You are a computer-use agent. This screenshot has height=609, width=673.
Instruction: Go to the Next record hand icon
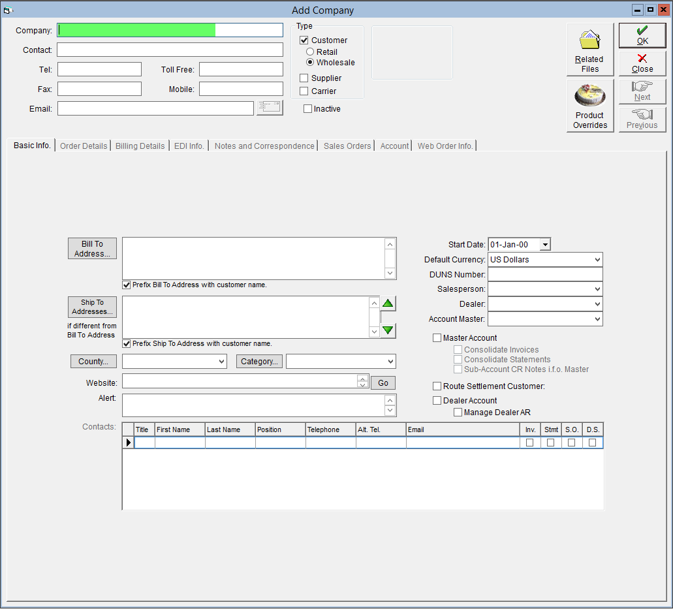tap(642, 91)
